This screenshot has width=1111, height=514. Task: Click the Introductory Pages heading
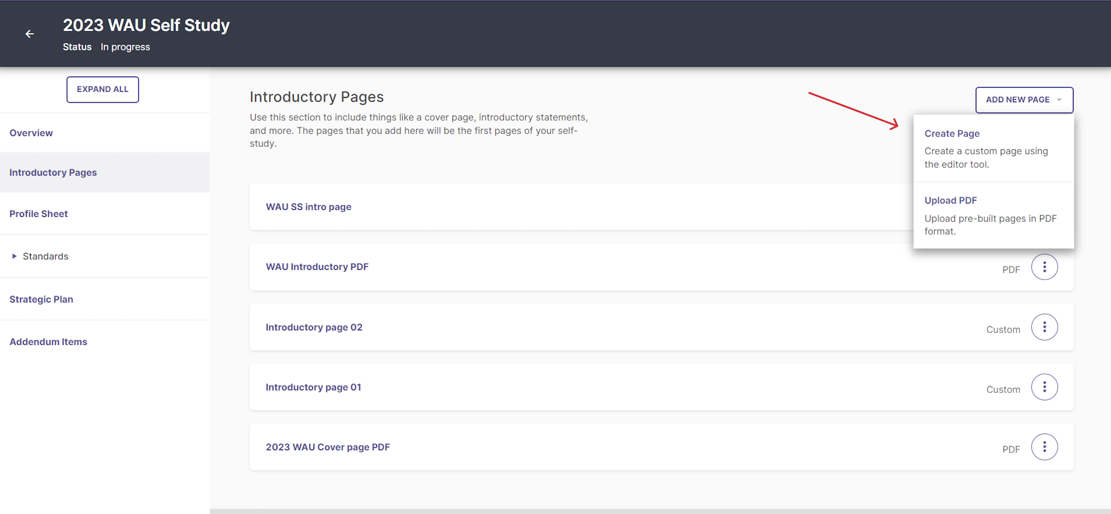(x=317, y=97)
